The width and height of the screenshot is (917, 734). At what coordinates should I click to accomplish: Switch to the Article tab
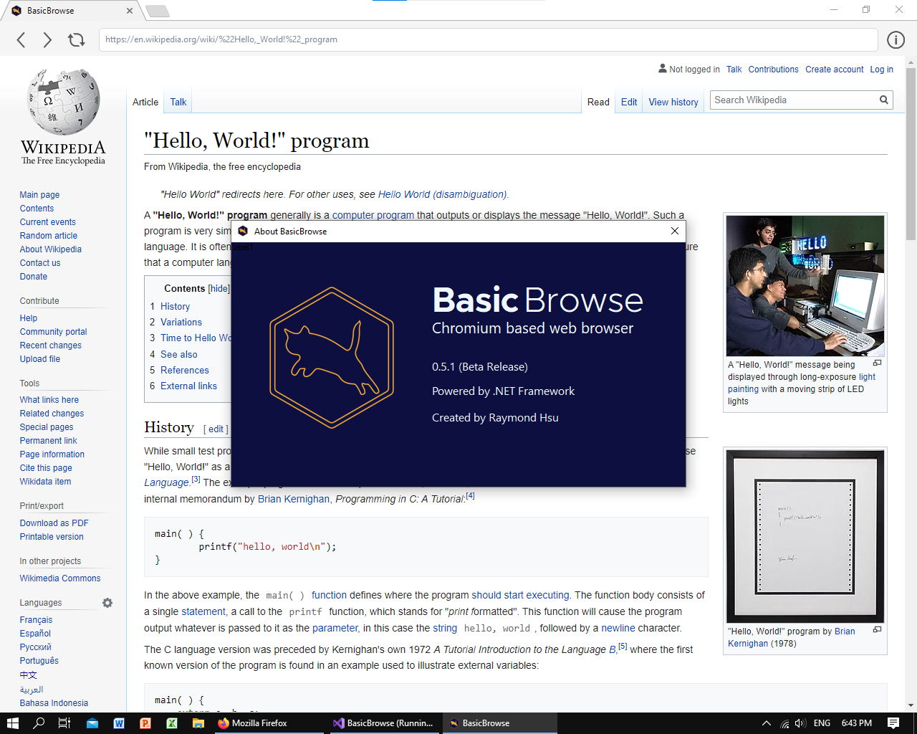click(145, 103)
